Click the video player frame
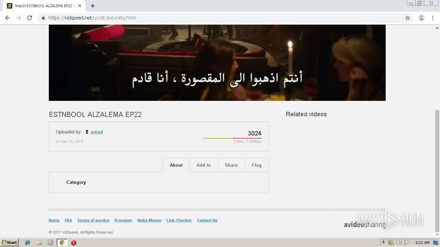 [217, 62]
